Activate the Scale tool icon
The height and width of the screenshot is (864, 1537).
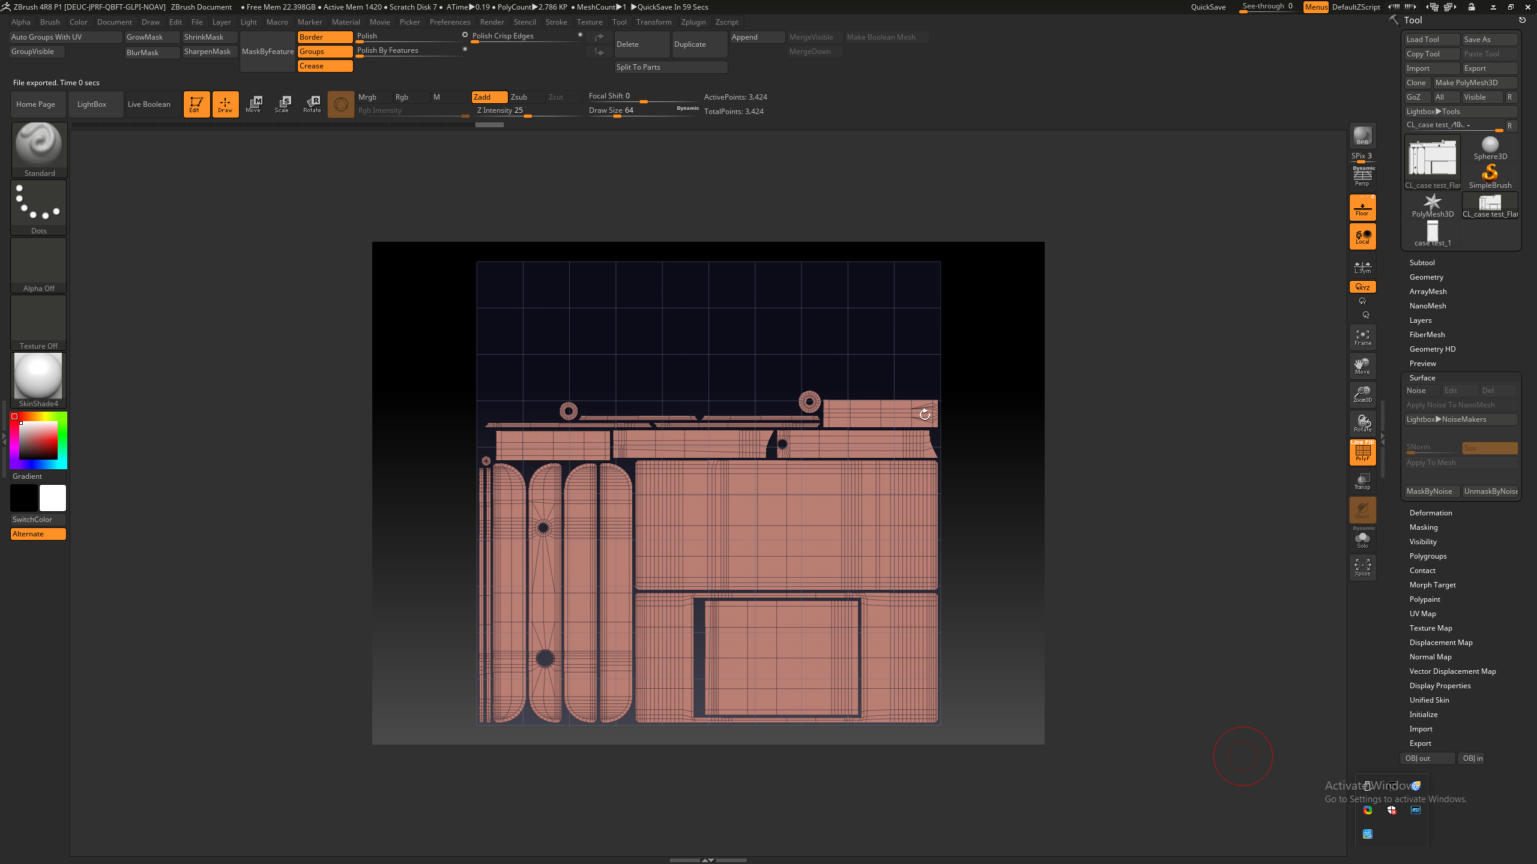(x=282, y=104)
